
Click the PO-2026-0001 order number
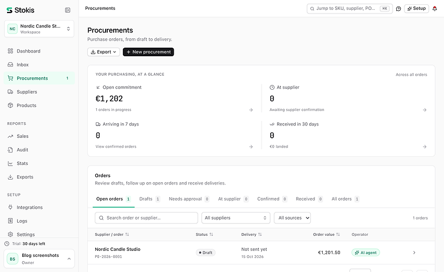(x=108, y=257)
